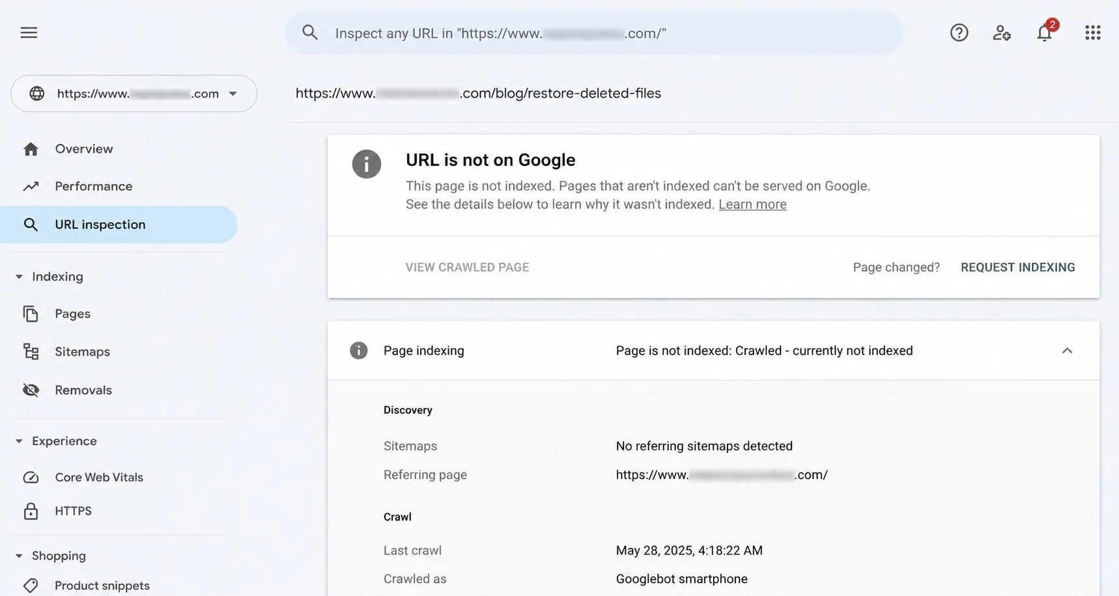This screenshot has width=1119, height=596.
Task: Click the referring page URL value
Action: coord(722,475)
